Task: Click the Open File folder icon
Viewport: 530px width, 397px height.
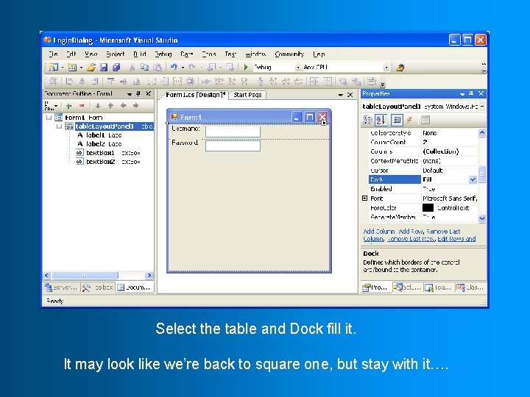Action: coord(91,68)
